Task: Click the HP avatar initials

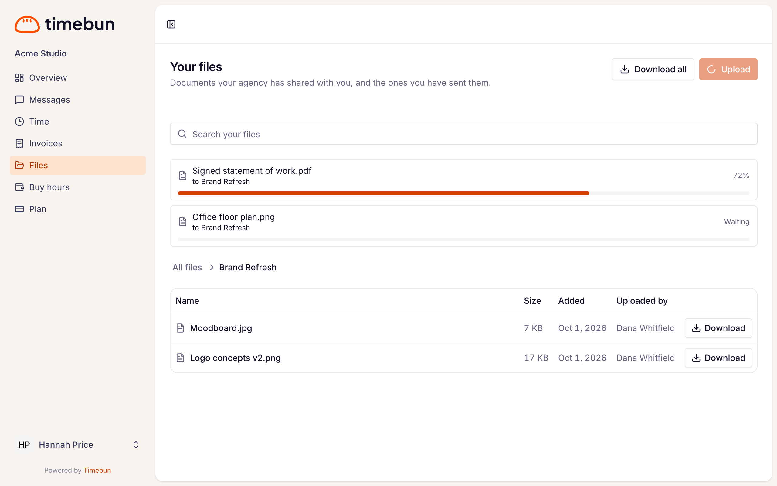Action: [x=24, y=445]
